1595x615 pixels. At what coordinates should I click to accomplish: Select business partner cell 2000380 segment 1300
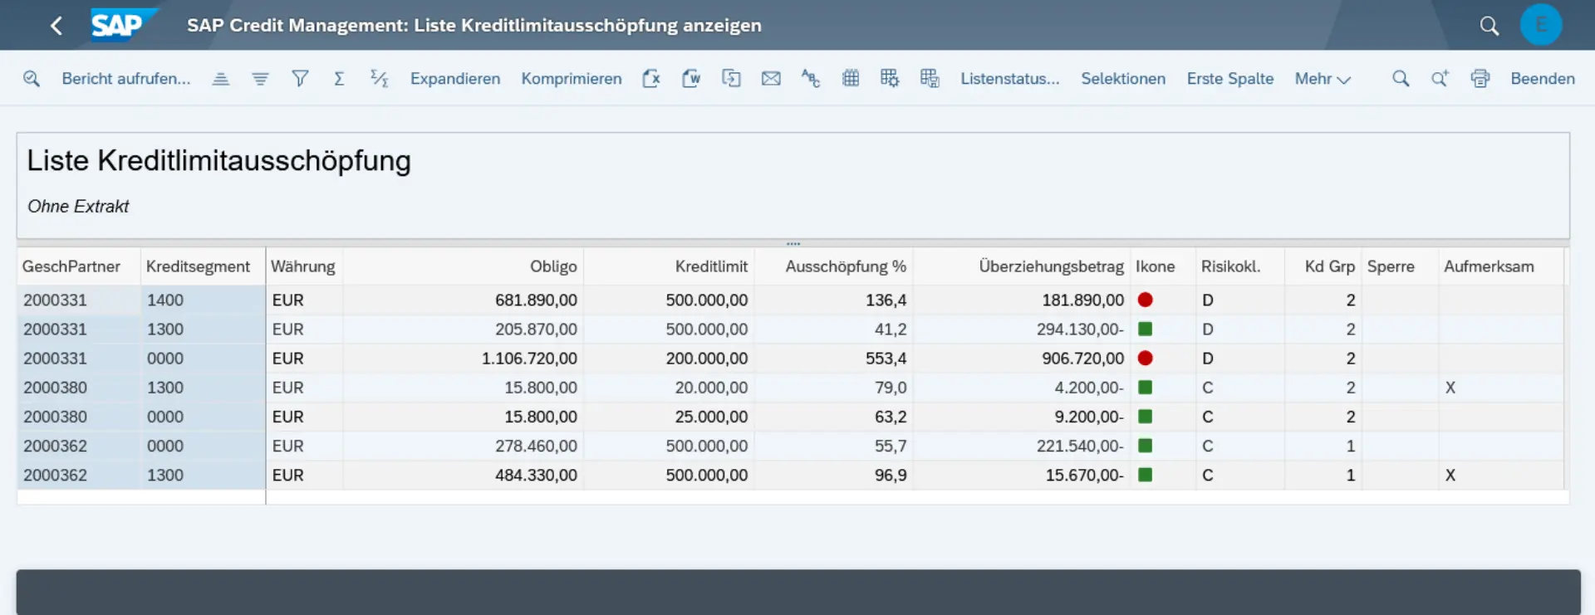pos(56,388)
